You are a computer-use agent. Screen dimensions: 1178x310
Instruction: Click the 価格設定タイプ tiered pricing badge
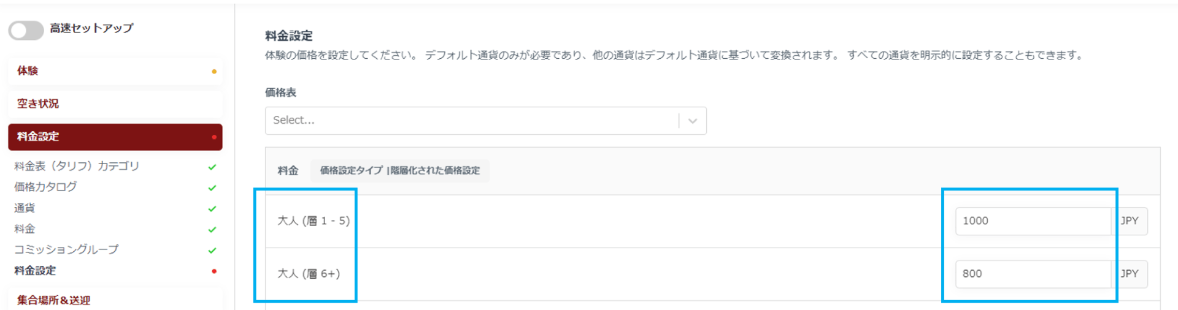point(399,170)
